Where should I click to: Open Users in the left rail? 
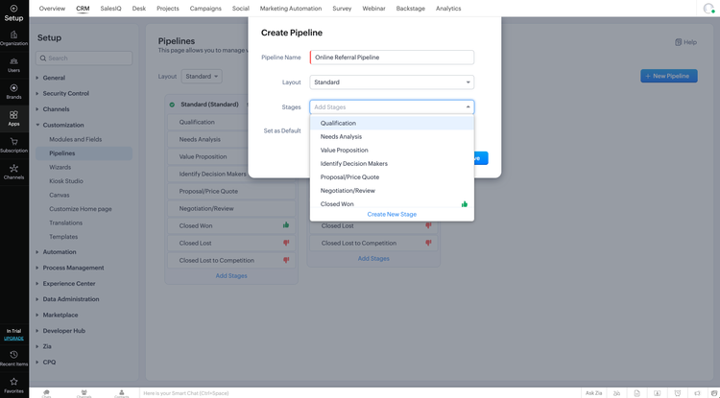(13, 65)
